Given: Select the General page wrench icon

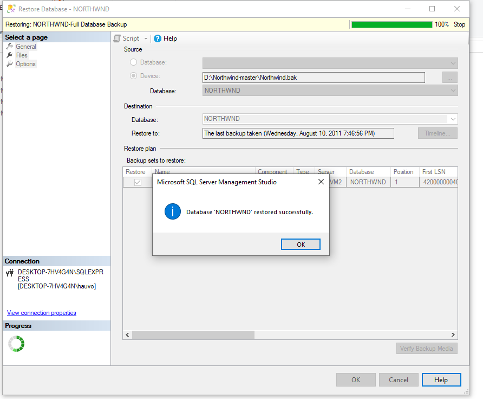Looking at the screenshot, I should click(x=10, y=47).
